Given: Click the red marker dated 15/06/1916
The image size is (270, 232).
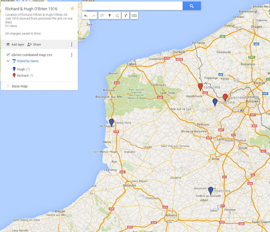Looking at the screenshot, I should 200,87.
